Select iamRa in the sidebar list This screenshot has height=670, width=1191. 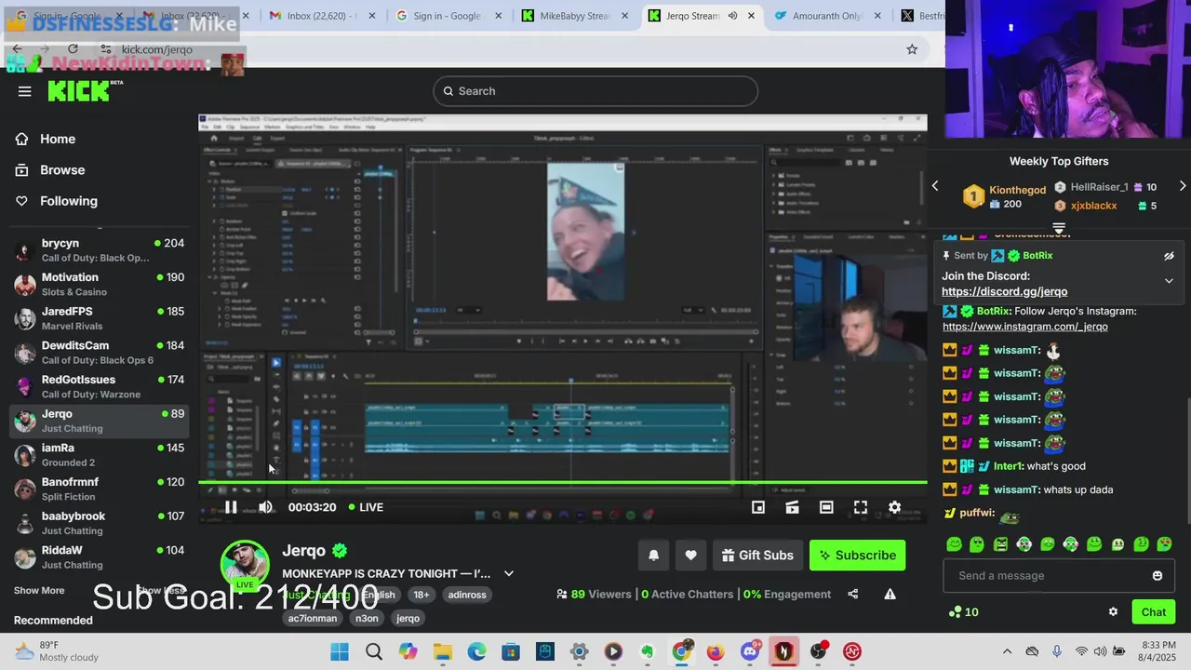coord(100,455)
